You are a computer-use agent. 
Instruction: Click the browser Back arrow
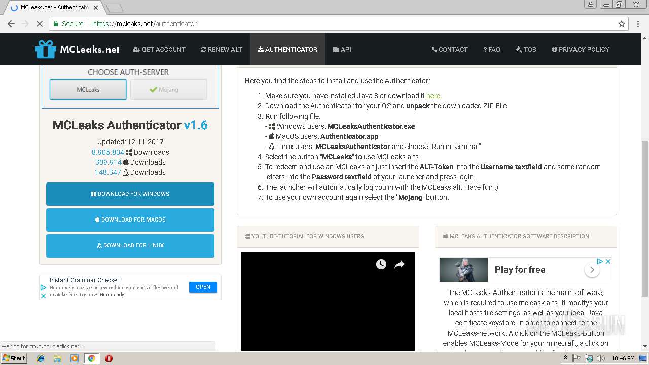point(11,24)
